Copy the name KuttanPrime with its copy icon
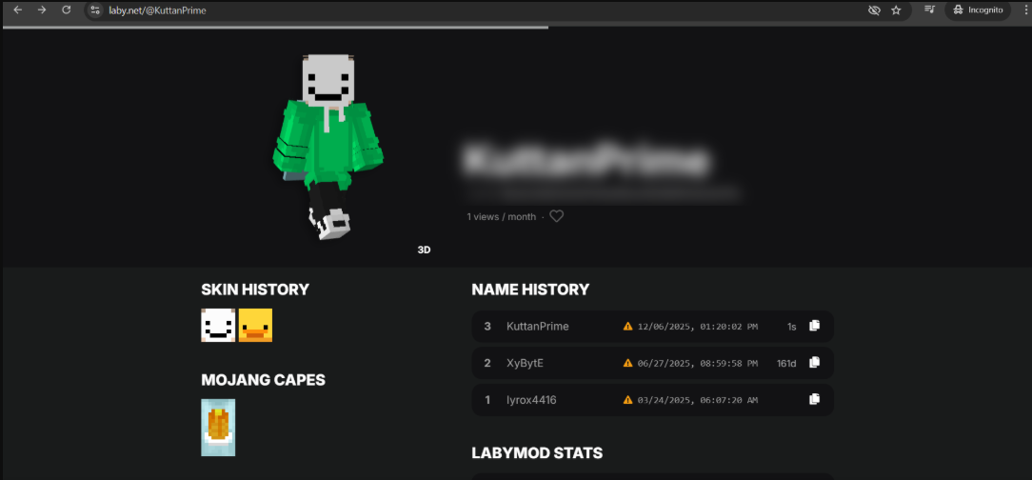The width and height of the screenshot is (1032, 480). click(814, 326)
